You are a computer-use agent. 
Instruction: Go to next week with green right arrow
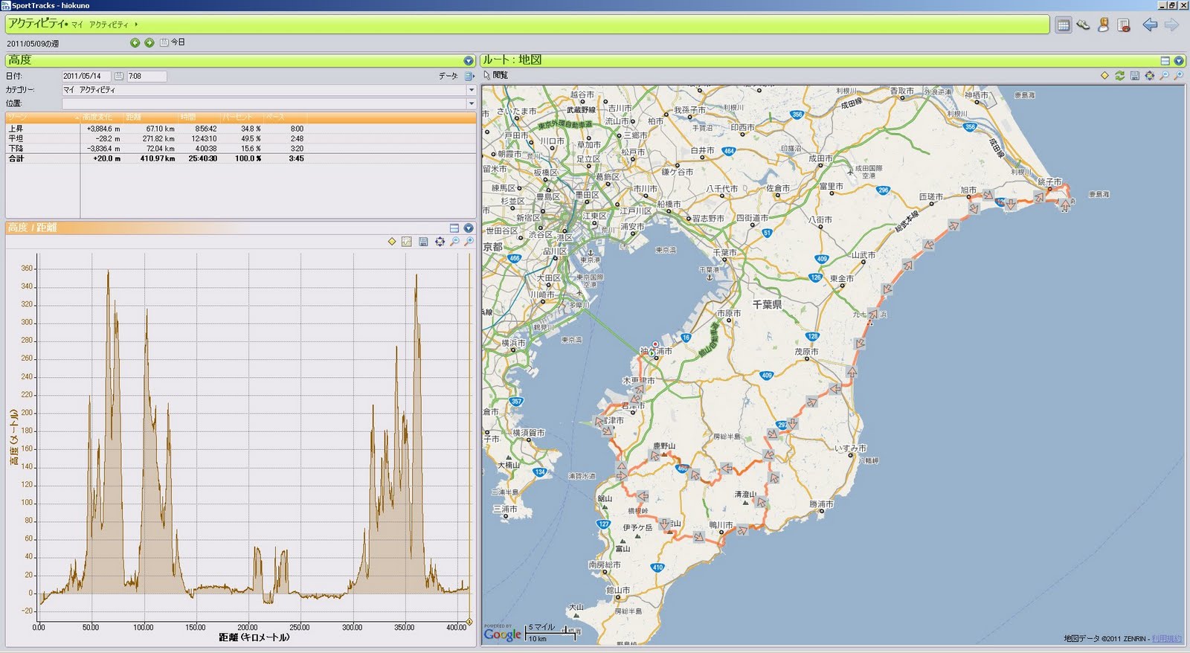(x=149, y=42)
